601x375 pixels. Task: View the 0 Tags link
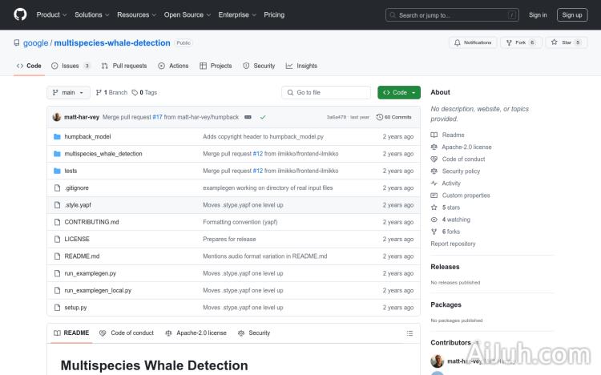144,92
